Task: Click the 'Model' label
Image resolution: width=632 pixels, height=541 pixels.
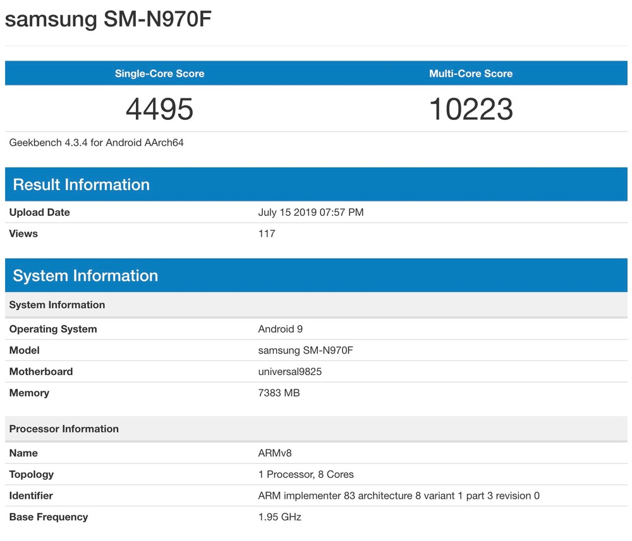Action: (24, 350)
